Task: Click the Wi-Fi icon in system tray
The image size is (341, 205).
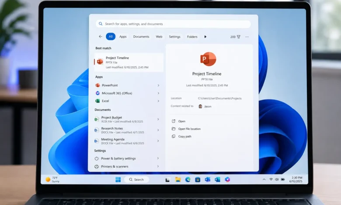Action: (x=271, y=179)
